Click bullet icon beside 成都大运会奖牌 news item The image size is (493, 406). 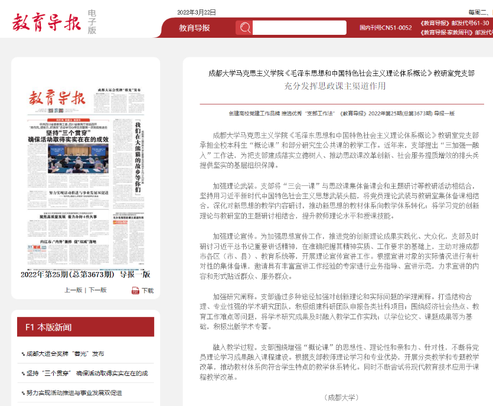(x=22, y=354)
